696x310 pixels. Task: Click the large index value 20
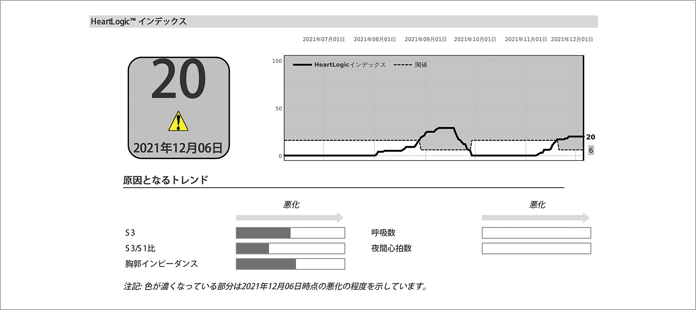tap(178, 80)
